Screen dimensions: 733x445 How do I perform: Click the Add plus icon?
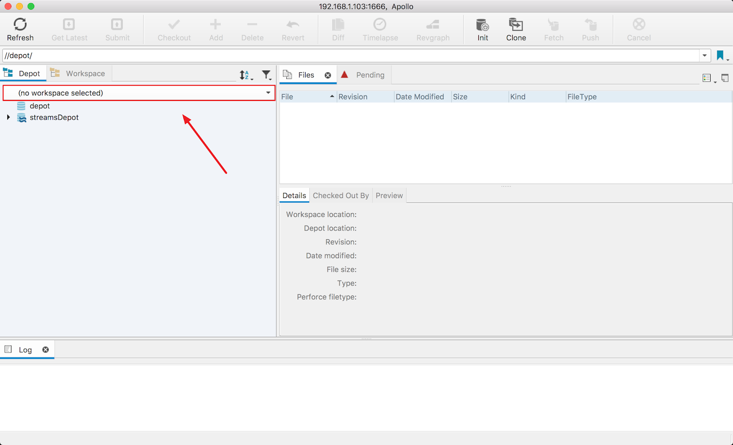(216, 24)
